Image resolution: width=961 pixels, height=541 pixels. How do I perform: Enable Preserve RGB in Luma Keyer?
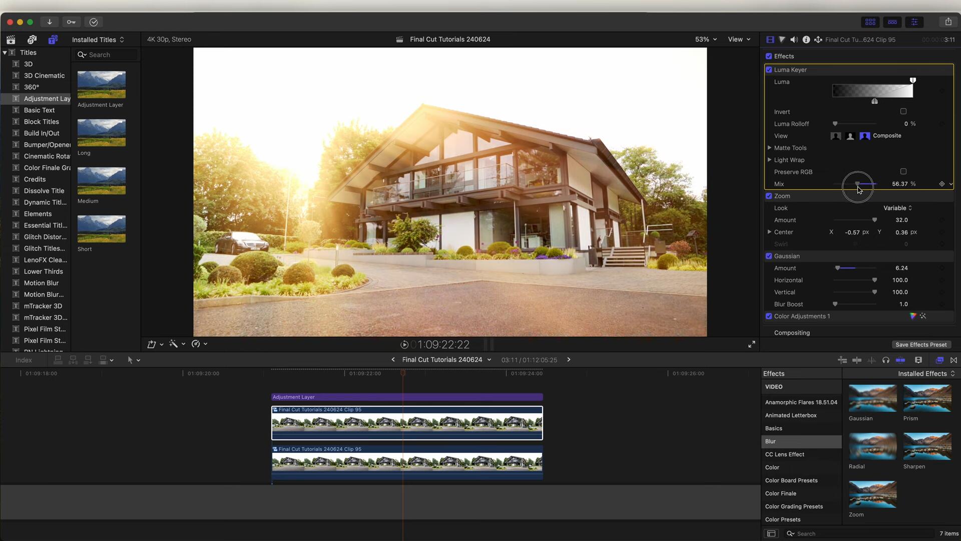903,171
